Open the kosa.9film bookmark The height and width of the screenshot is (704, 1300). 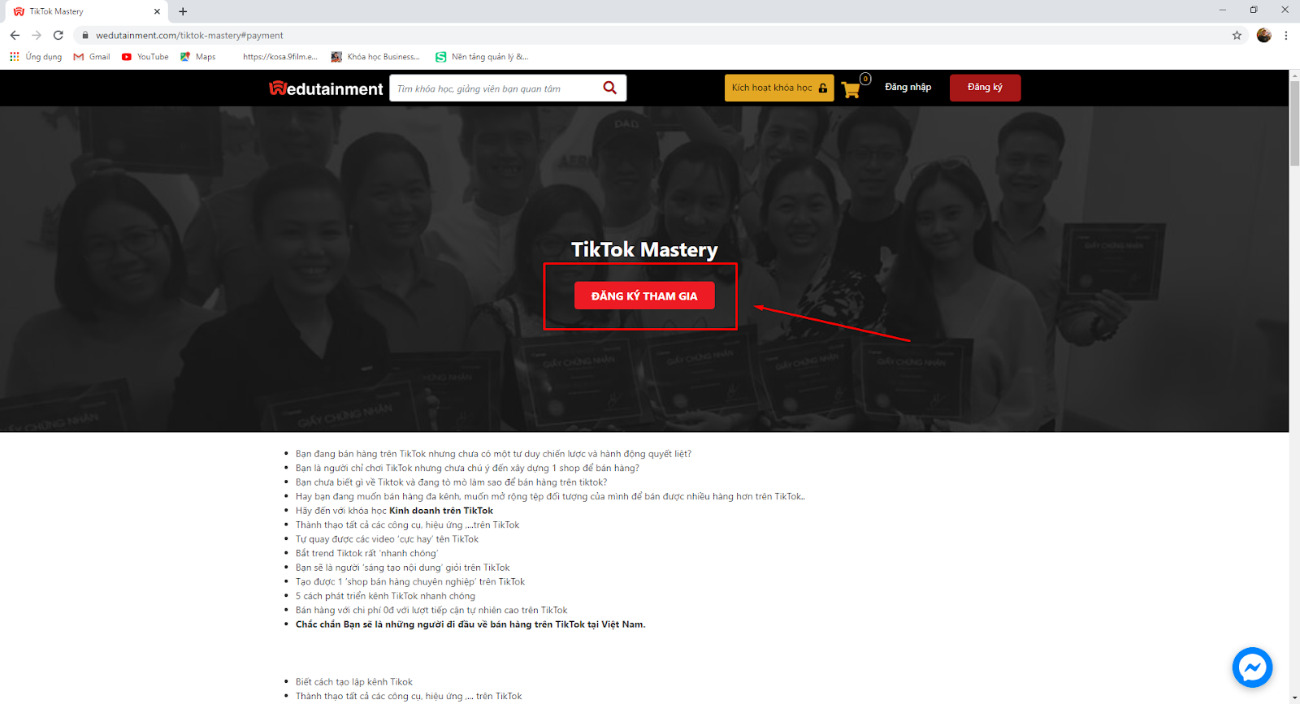point(279,57)
